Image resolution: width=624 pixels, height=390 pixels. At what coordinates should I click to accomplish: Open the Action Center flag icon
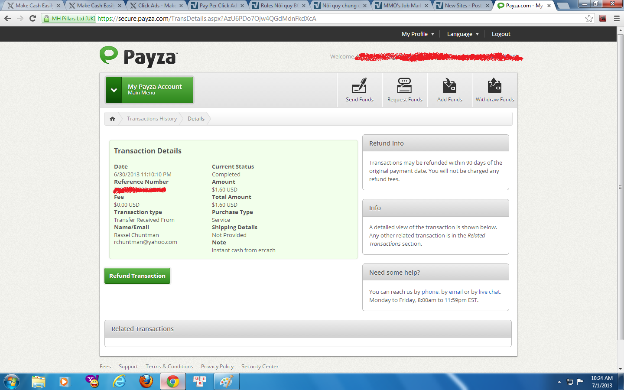(580, 382)
